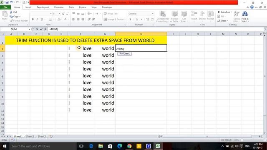
Task: Expand the formula bar
Action: 265,29
